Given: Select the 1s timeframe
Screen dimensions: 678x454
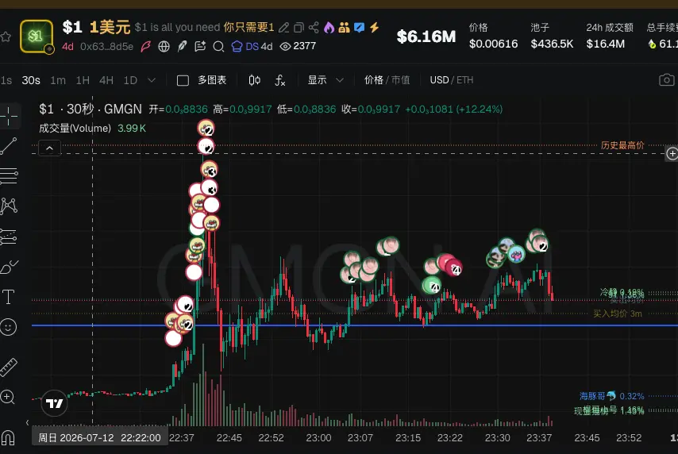Looking at the screenshot, I should point(6,80).
